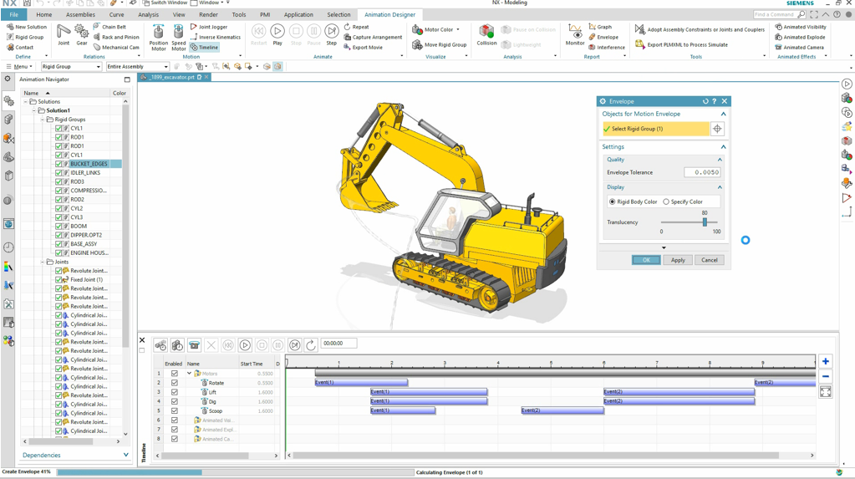This screenshot has height=479, width=855.
Task: Click the Rigid Group icon in ribbon
Action: [11, 37]
